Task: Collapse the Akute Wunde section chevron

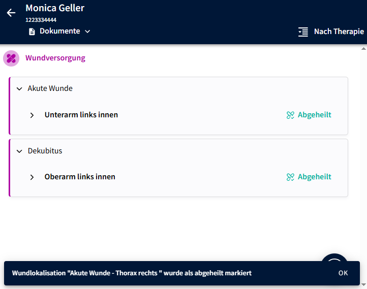Action: pos(19,89)
